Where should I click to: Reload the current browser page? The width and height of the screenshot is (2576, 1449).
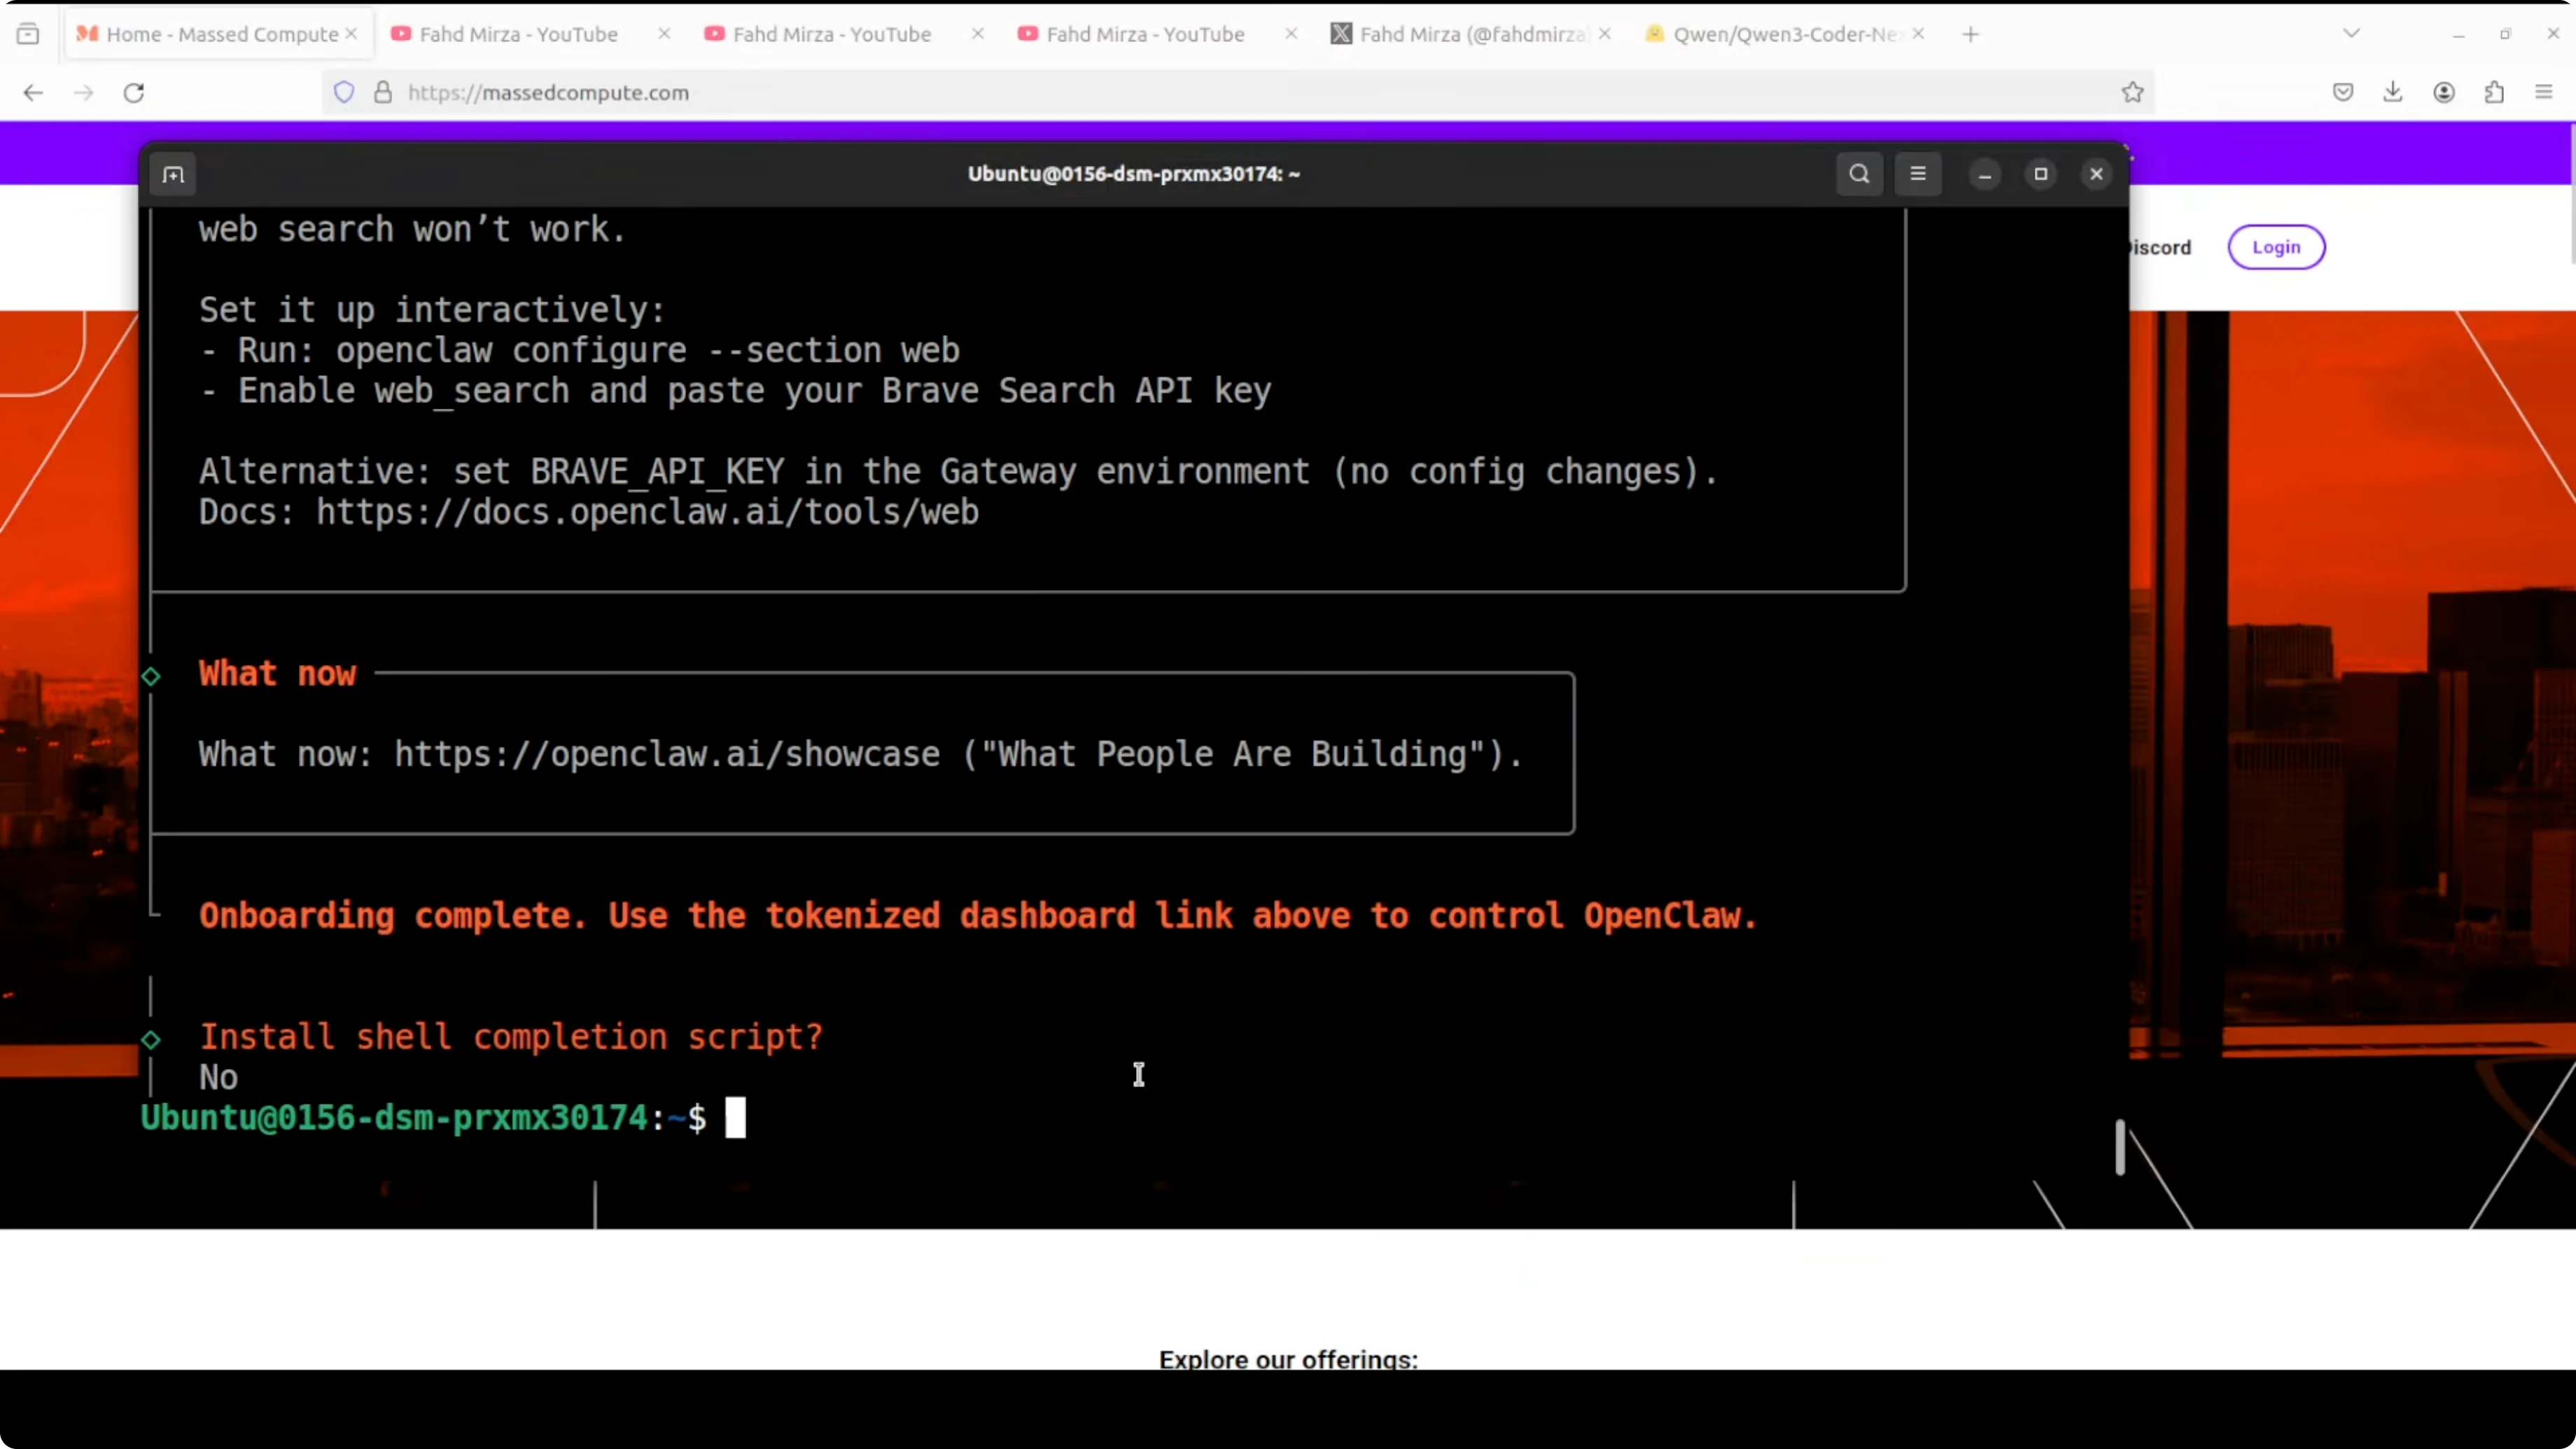[134, 92]
